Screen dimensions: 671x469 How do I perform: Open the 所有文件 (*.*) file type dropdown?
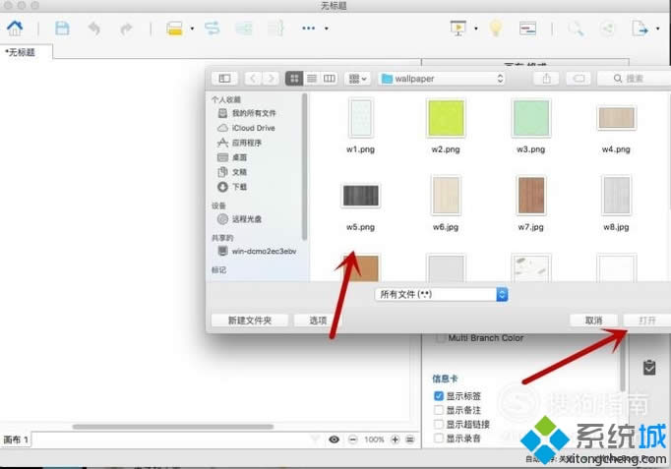pos(441,294)
